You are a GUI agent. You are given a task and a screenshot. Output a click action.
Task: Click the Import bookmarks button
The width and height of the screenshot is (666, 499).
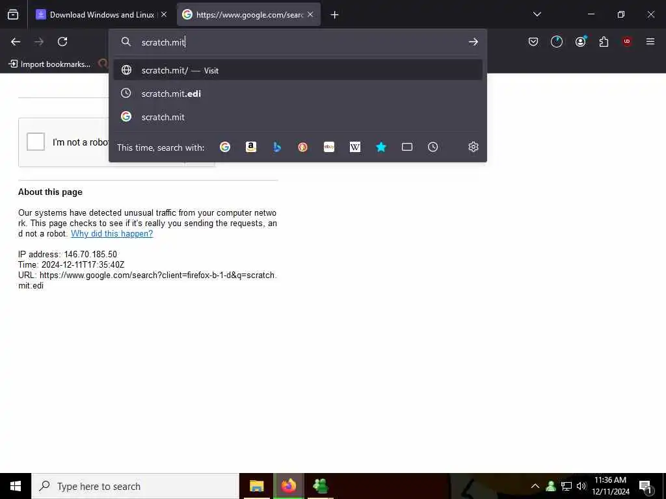point(49,64)
